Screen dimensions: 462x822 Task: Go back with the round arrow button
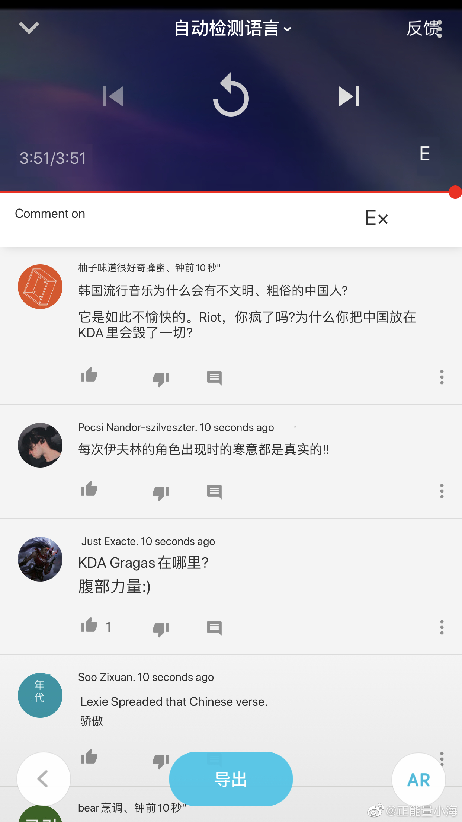[x=44, y=779]
